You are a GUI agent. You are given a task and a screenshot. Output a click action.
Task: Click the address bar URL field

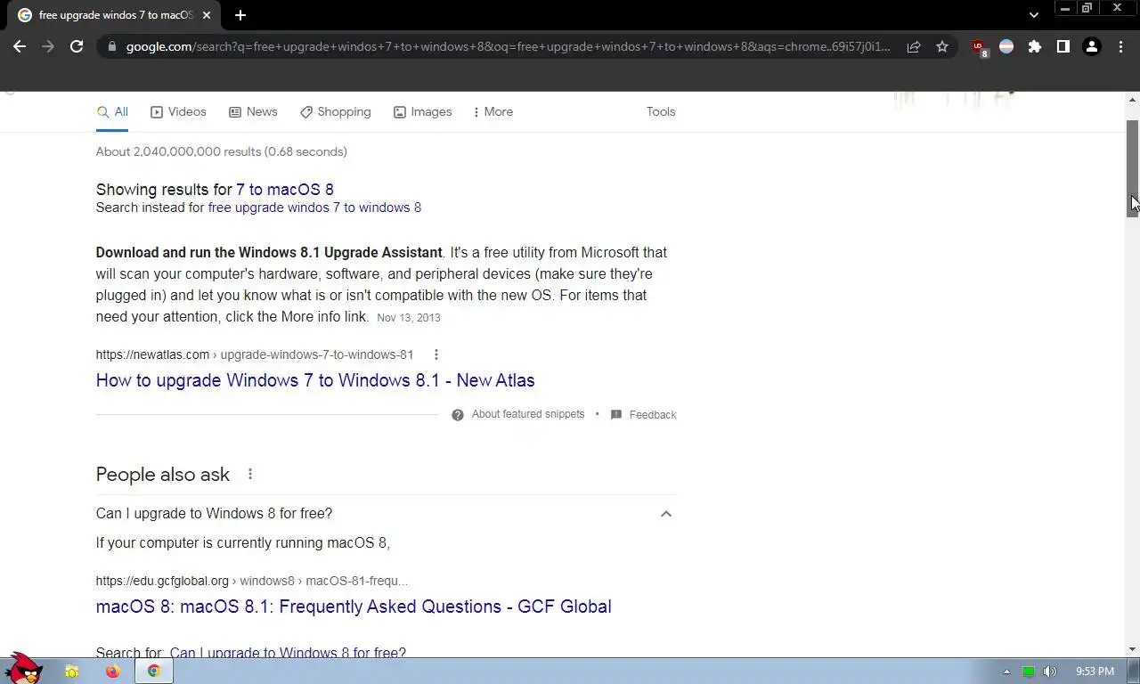508,46
